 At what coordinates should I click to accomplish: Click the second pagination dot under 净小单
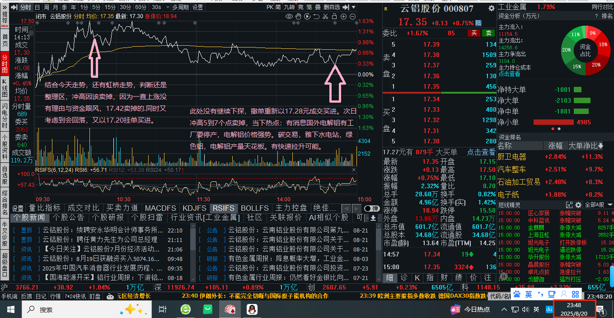pos(559,129)
